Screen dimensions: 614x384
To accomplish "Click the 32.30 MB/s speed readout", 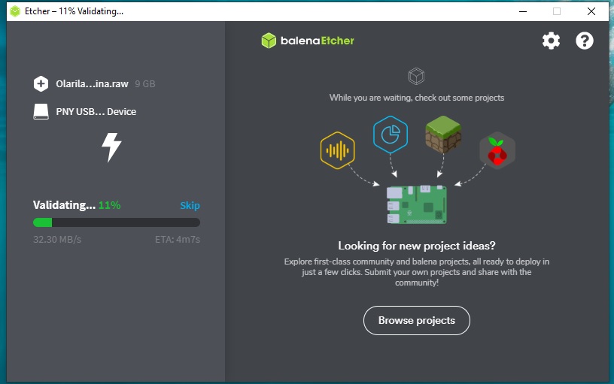I will 57,239.
